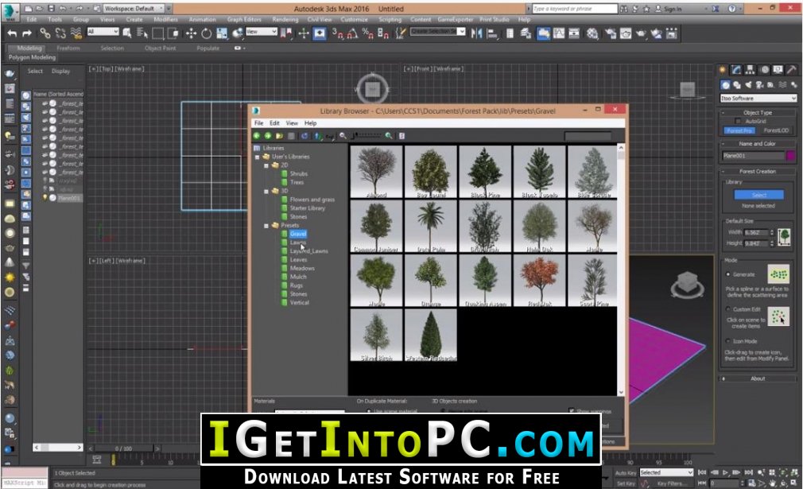Viewport: 803px width, 489px height.
Task: Click the blue Select library button
Action: point(759,195)
